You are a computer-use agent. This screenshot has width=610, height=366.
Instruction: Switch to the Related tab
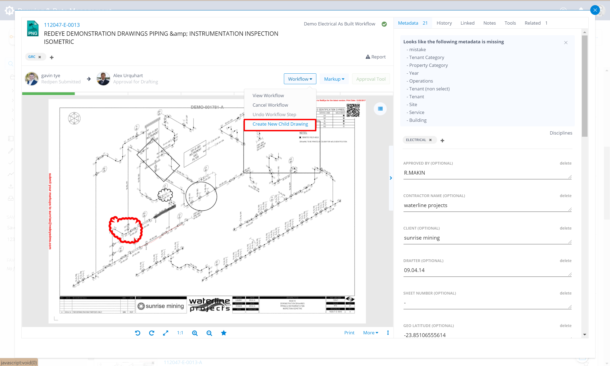536,23
